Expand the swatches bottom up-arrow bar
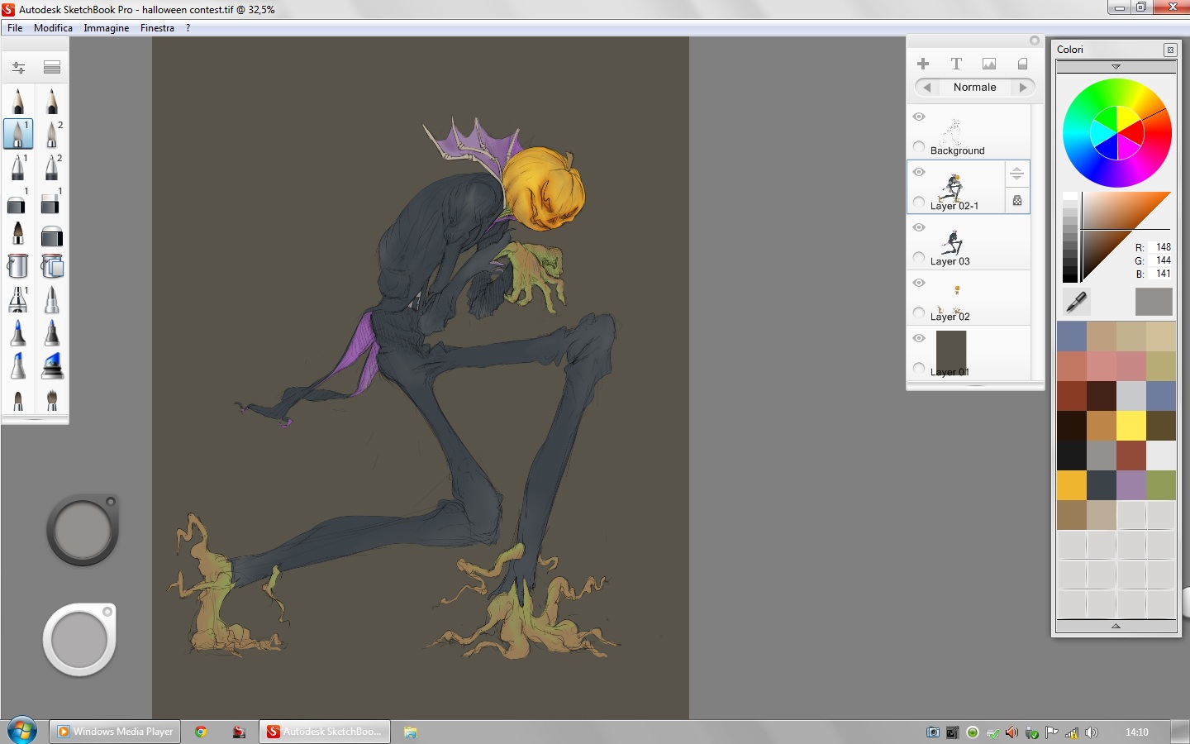Viewport: 1190px width, 744px height. [1116, 626]
